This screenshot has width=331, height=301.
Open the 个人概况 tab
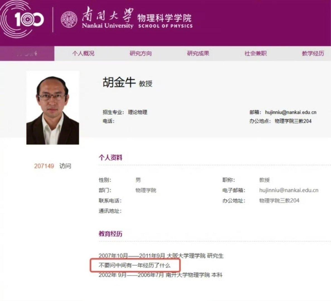[x=83, y=53]
